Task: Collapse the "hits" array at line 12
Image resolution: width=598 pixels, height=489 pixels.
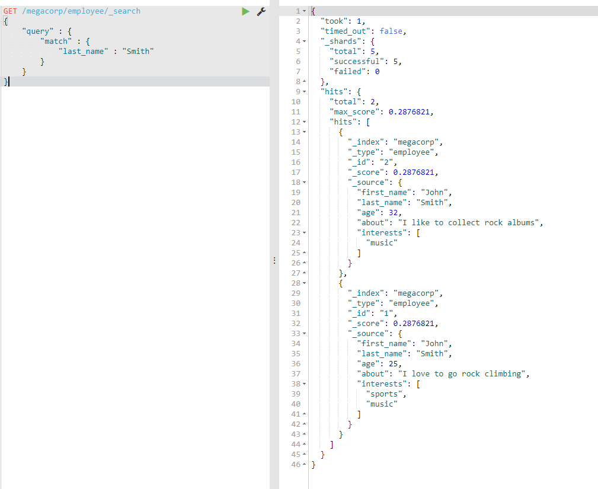Action: pyautogui.click(x=305, y=122)
